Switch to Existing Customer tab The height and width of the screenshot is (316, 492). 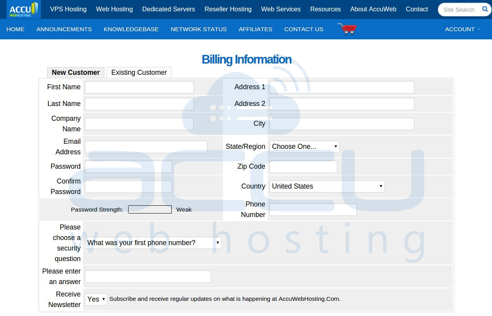(x=139, y=72)
